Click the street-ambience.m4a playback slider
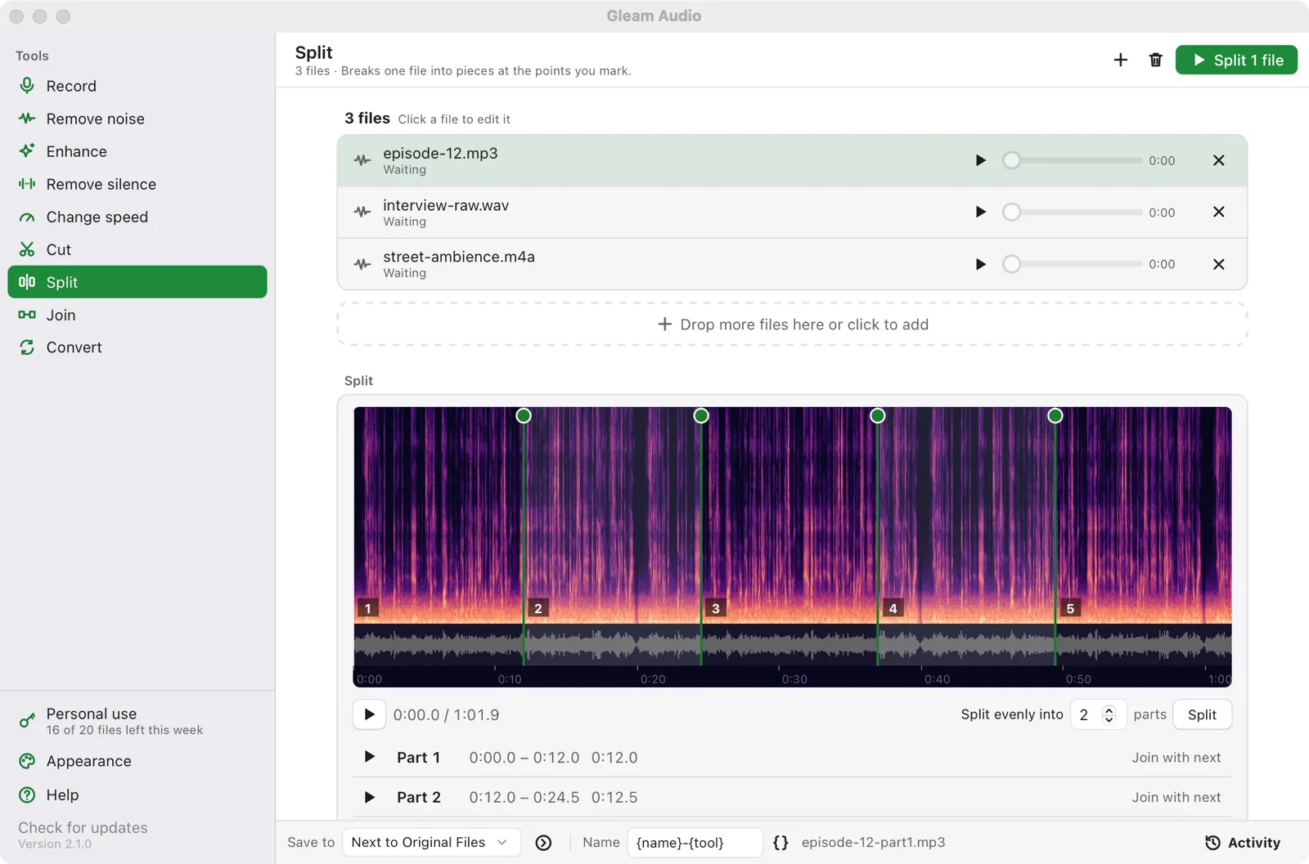This screenshot has height=864, width=1309. click(x=1073, y=264)
